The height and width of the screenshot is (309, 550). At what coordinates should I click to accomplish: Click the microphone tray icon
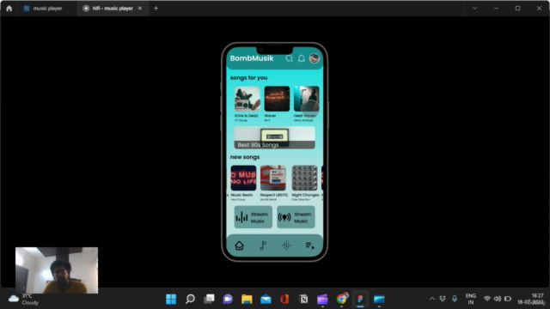click(x=455, y=299)
